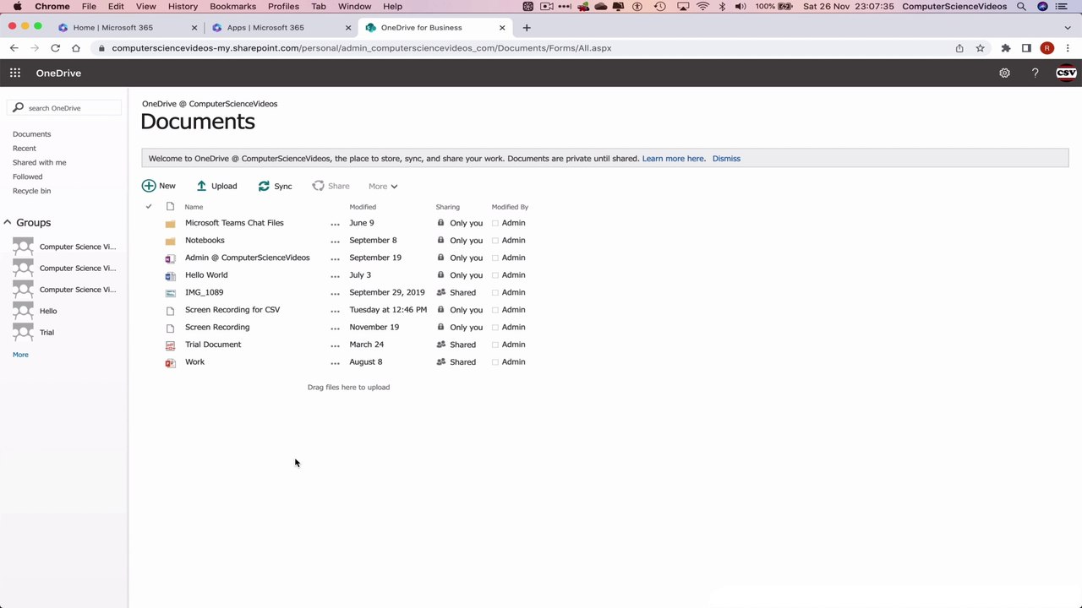Click the OneNote icon for Admin @ ComputerScienceVideos

(x=170, y=258)
